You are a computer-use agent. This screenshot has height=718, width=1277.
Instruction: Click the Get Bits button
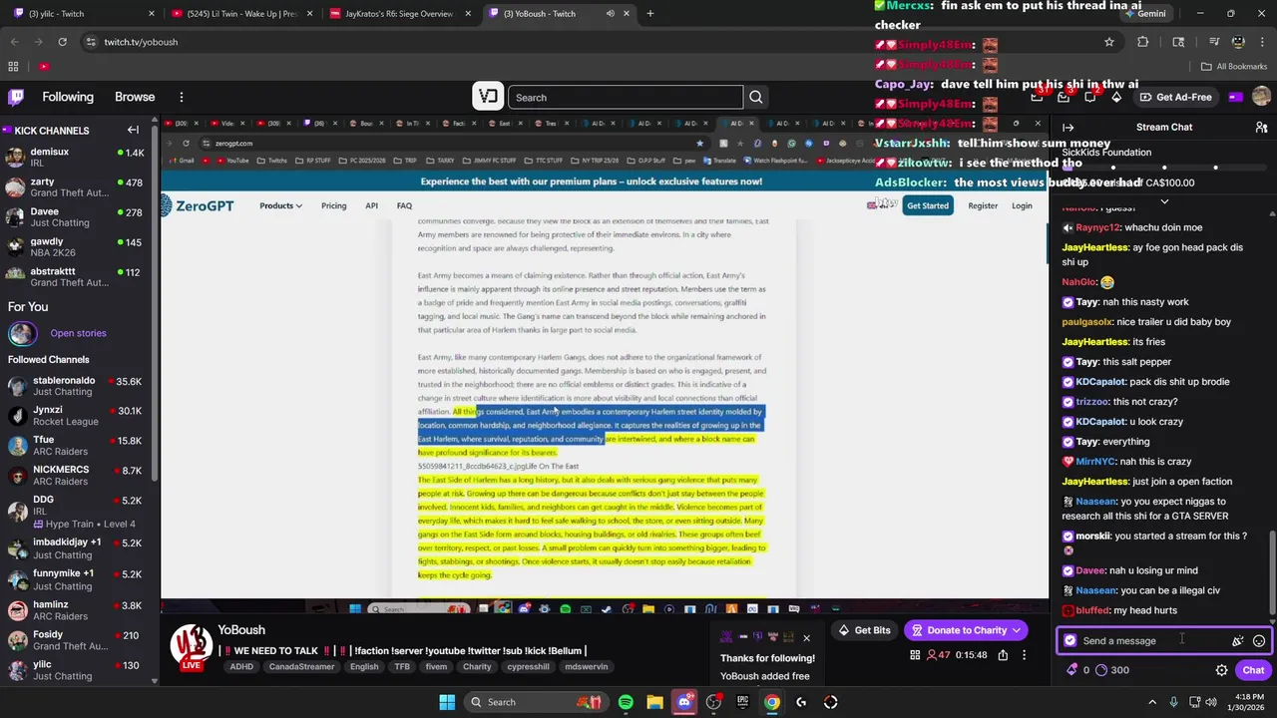pos(864,630)
